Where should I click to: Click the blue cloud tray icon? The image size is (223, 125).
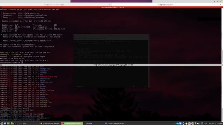point(177,124)
